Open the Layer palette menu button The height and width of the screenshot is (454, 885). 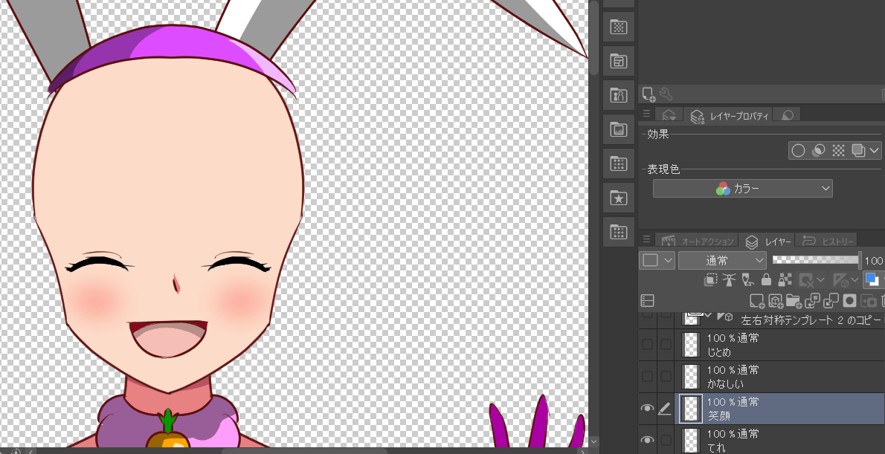pyautogui.click(x=646, y=240)
